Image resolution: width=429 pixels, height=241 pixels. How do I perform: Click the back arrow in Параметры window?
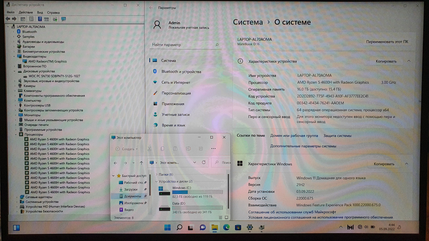pyautogui.click(x=151, y=8)
